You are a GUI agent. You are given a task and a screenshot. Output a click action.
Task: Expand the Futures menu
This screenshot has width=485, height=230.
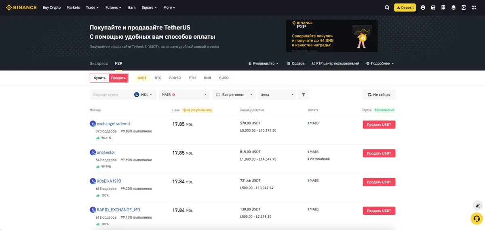113,7
